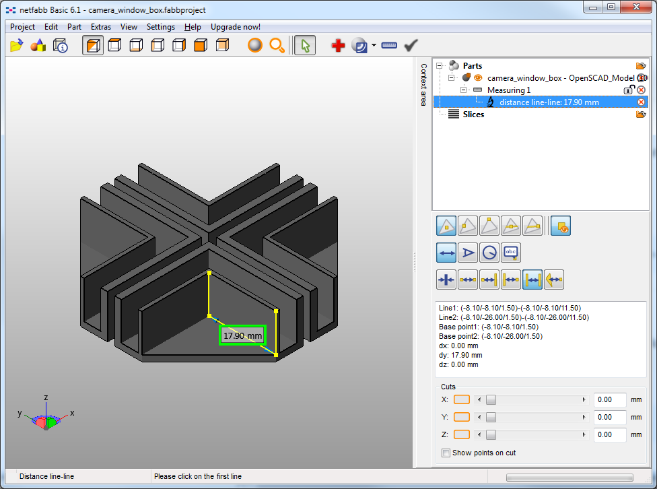Click the 'abc' annotation note icon
Image resolution: width=657 pixels, height=489 pixels.
click(511, 253)
